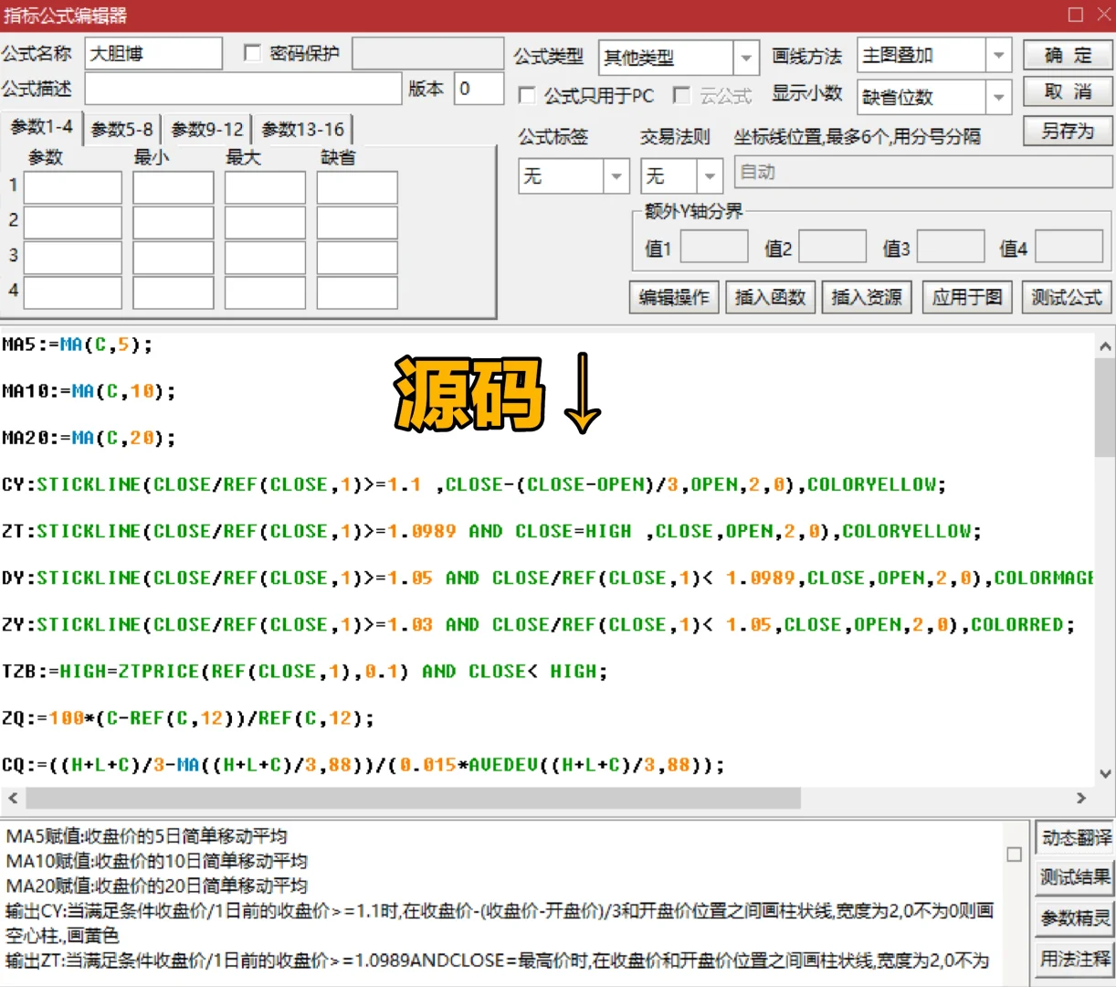Viewport: 1116px width, 987px height.
Task: Test the formula using 测试公式
Action: click(1065, 297)
